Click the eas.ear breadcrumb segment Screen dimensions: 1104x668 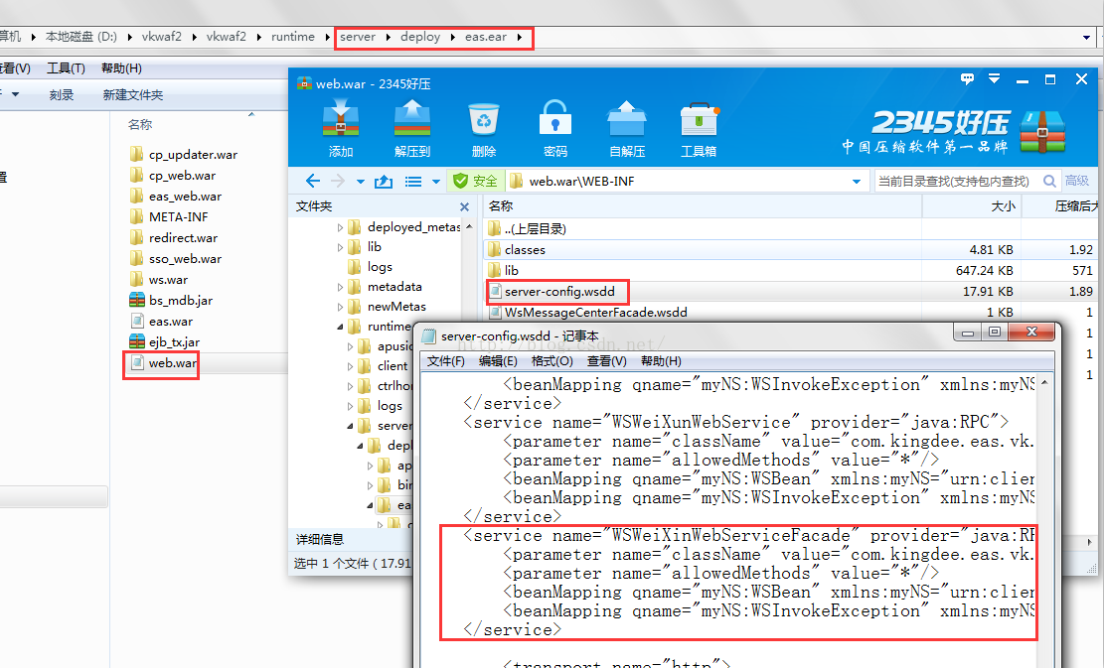[x=486, y=37]
